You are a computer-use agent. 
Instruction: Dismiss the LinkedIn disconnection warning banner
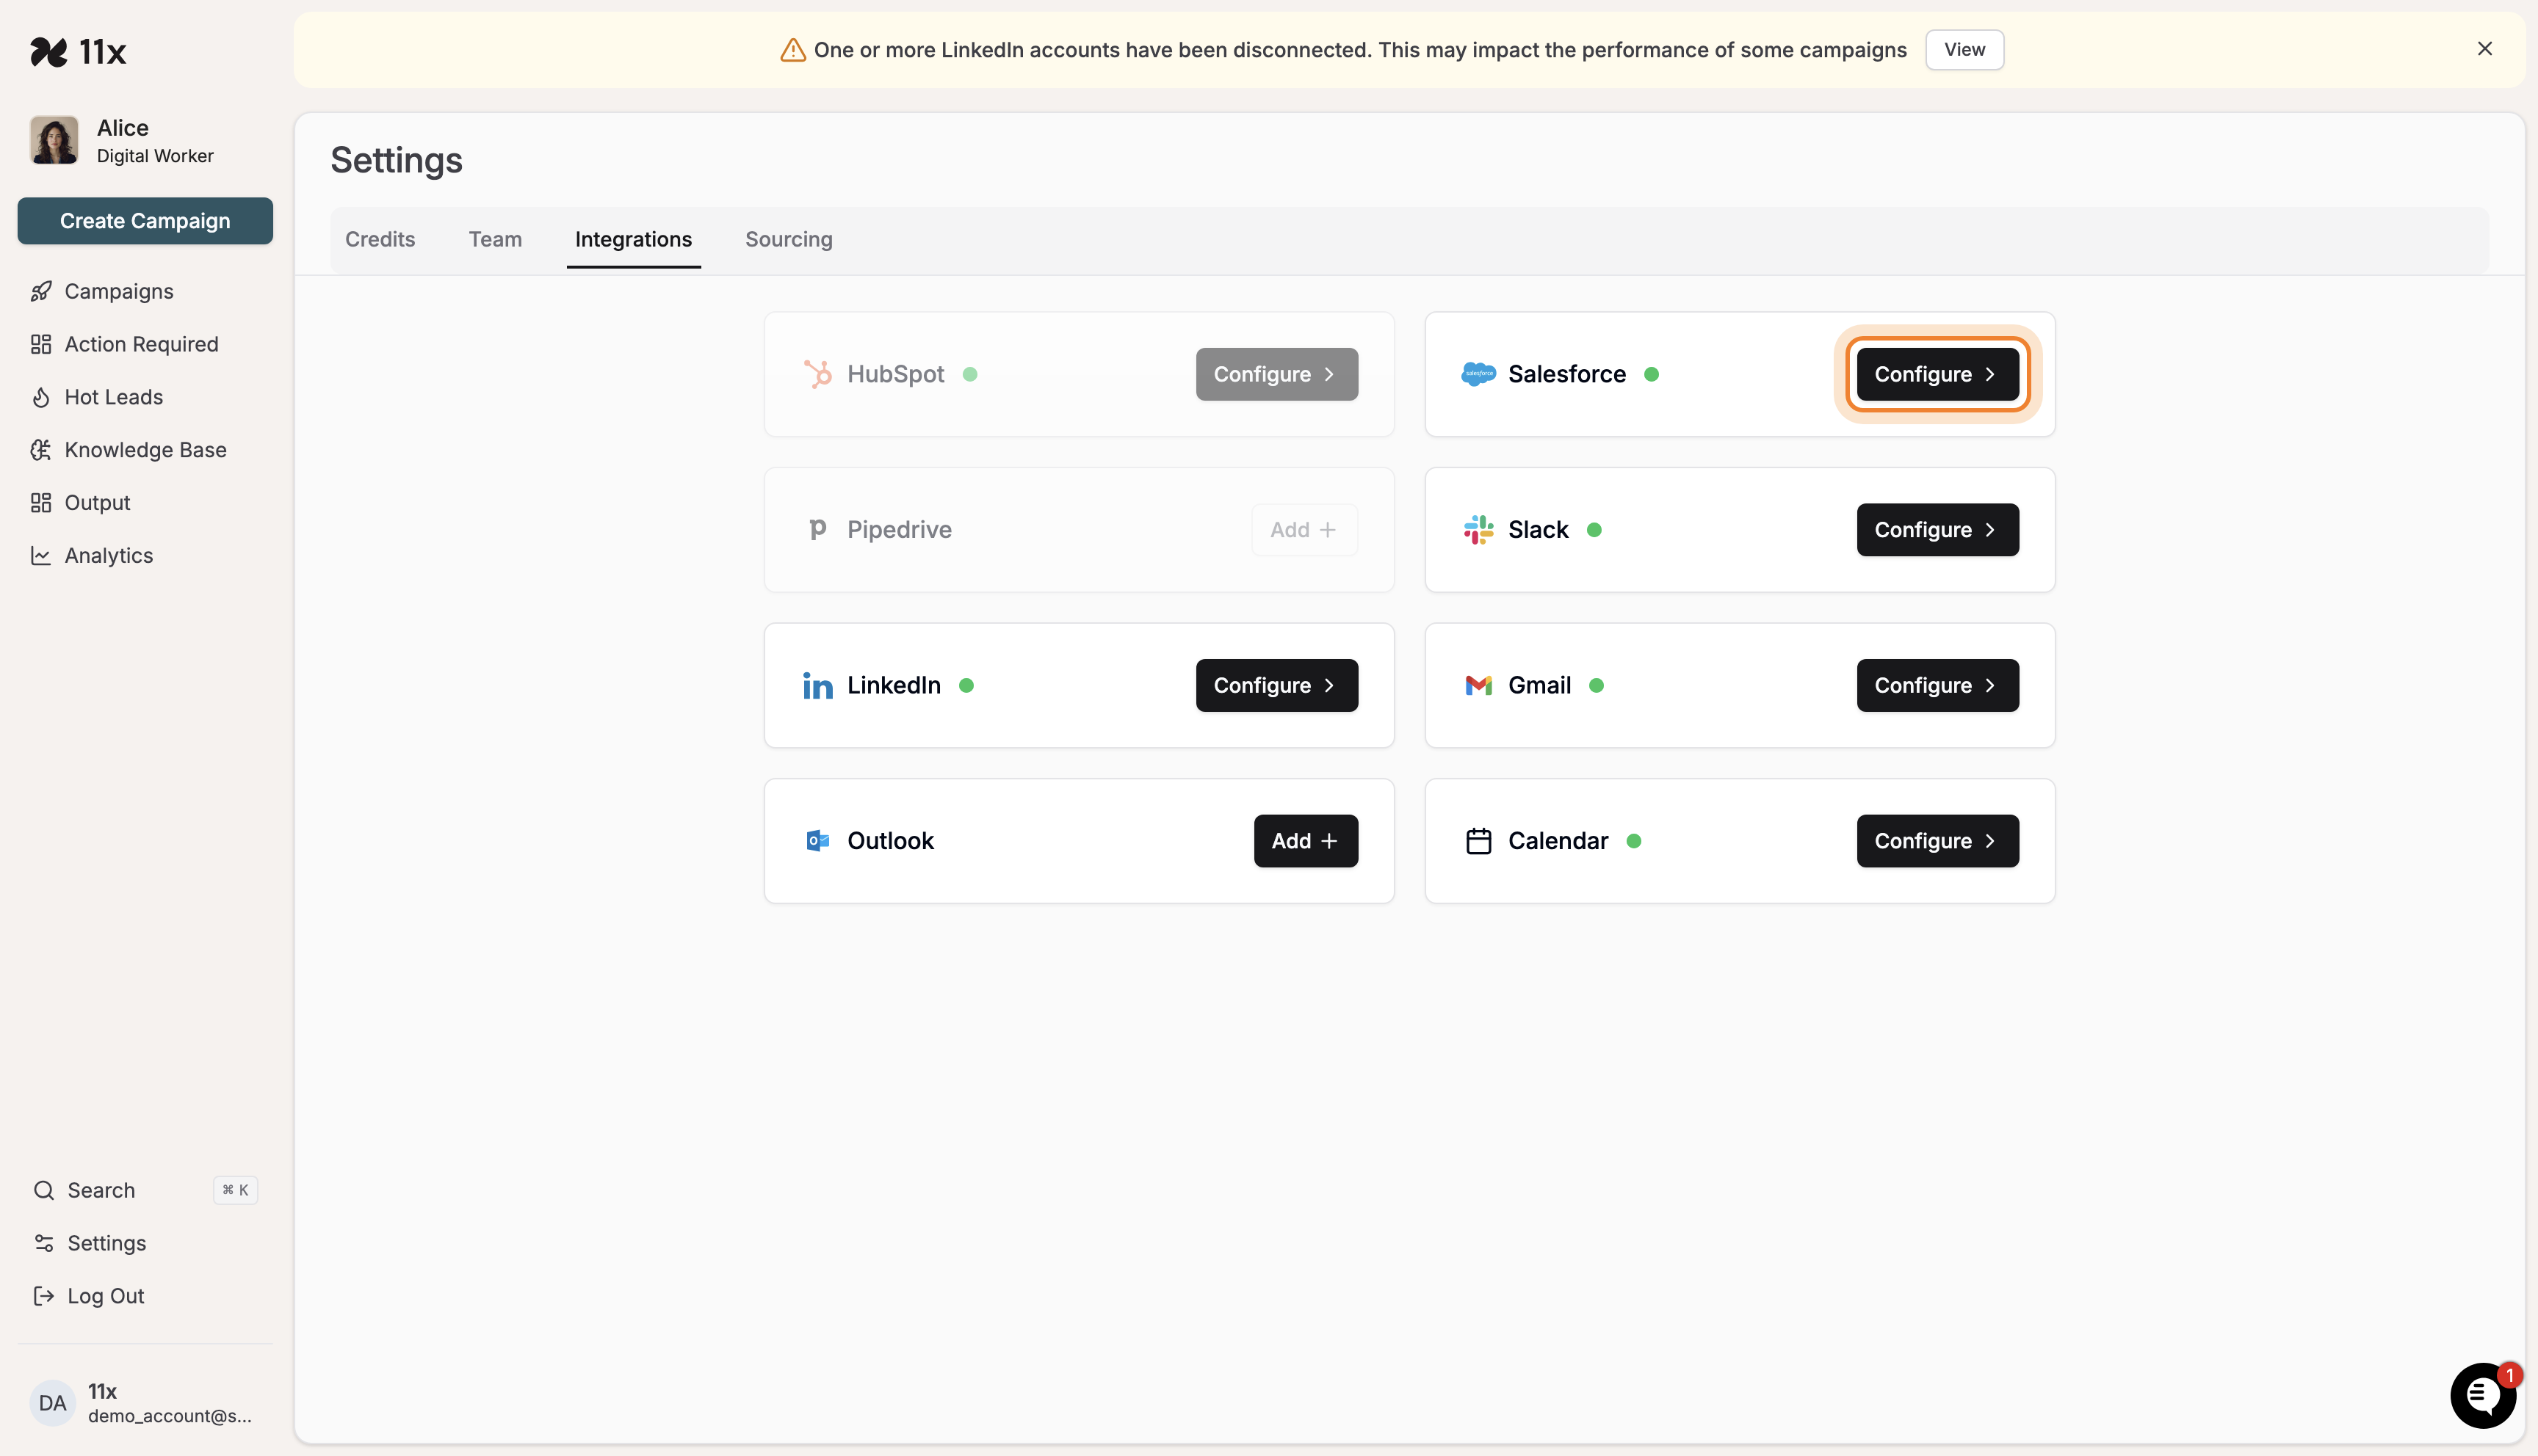pos(2485,48)
